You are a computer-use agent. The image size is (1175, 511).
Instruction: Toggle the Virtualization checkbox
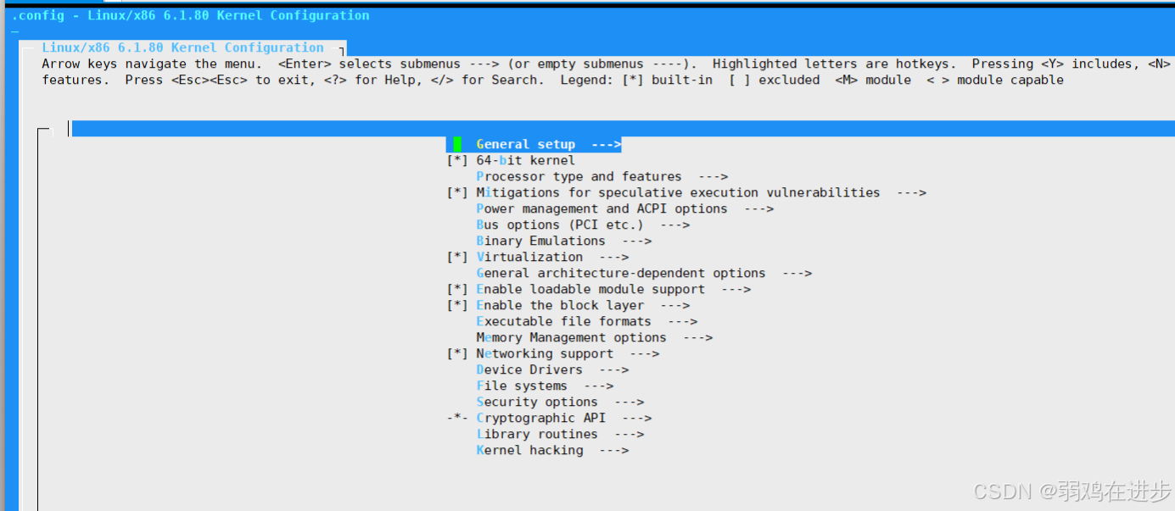pos(457,257)
